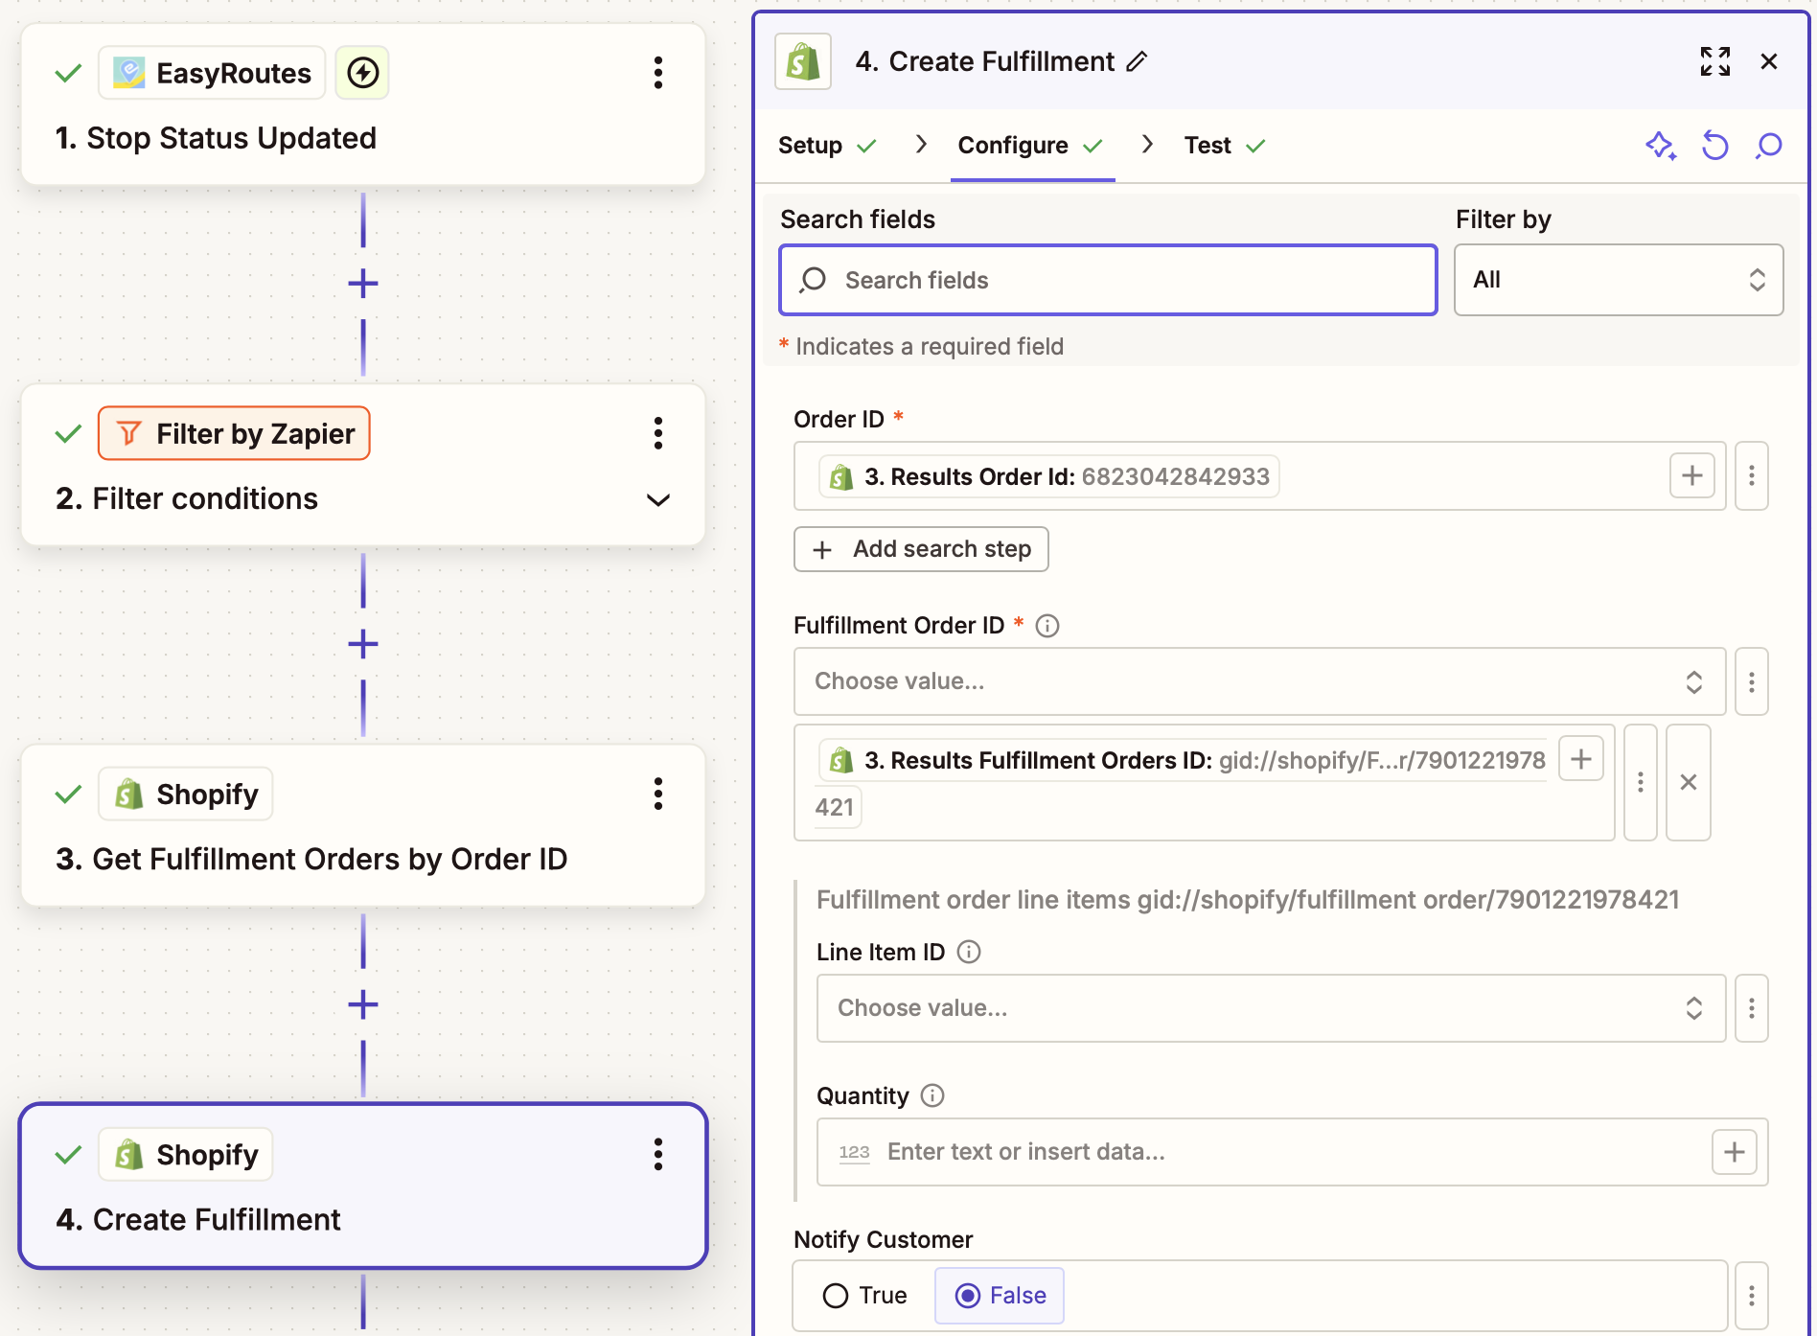Show info tooltip for Quantity
The image size is (1817, 1336).
(932, 1095)
